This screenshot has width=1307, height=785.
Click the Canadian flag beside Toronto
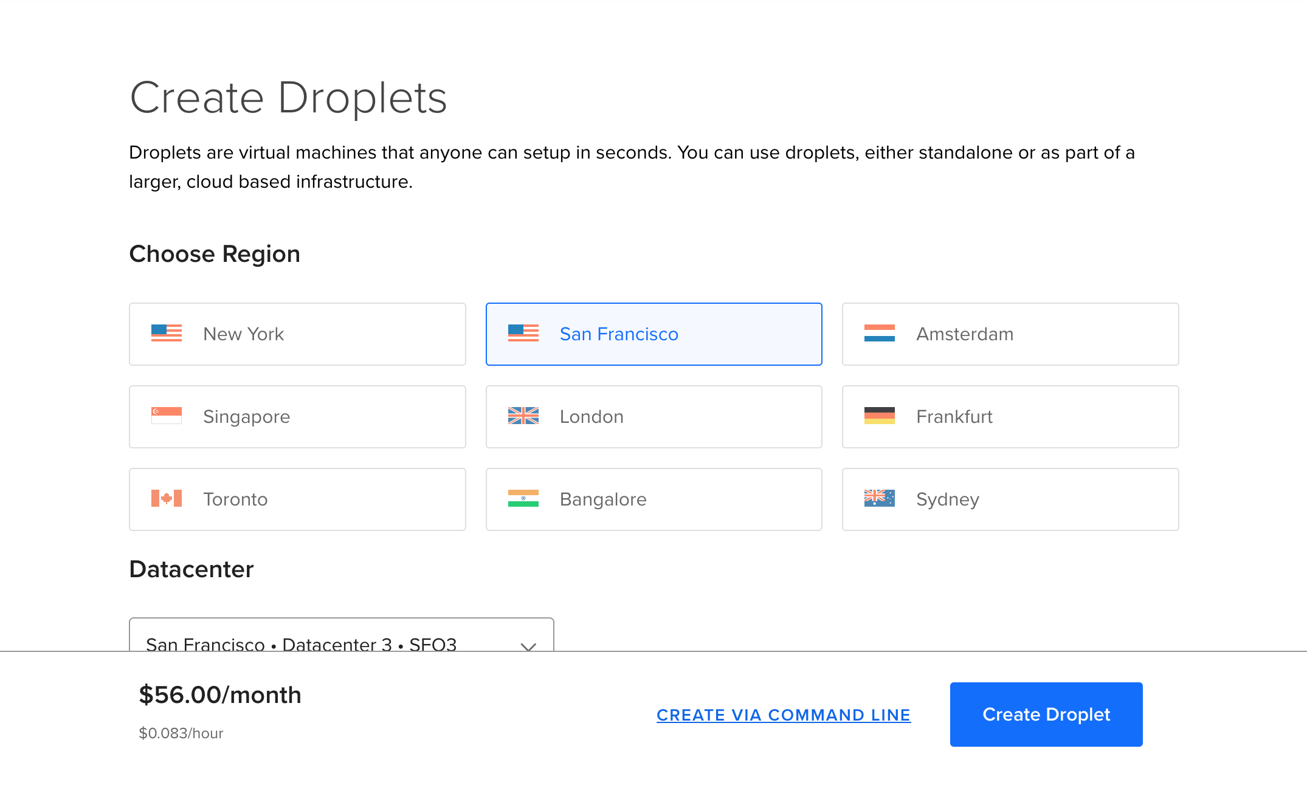(x=166, y=498)
